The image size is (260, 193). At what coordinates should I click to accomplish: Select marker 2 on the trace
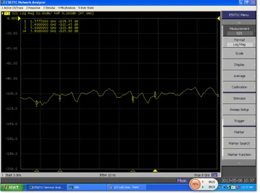click(x=60, y=98)
